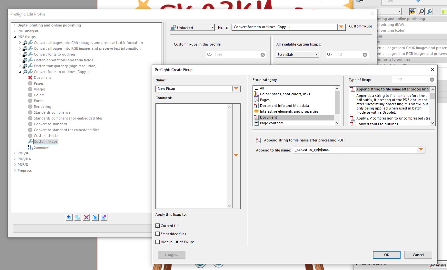Select Fonts in the profile tree
The image size is (447, 270).
[38, 101]
